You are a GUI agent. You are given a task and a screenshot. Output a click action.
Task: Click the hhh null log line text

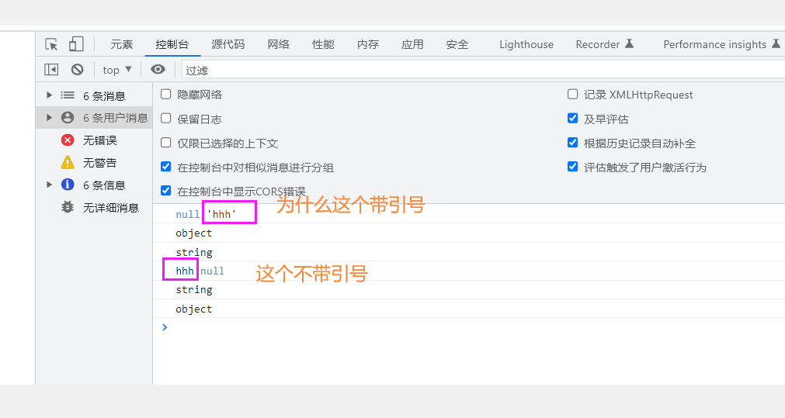click(200, 271)
